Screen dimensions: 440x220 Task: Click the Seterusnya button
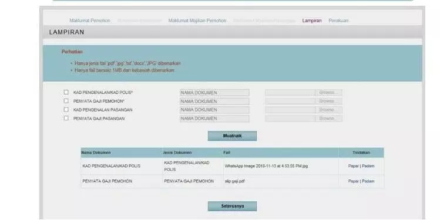tap(232, 207)
